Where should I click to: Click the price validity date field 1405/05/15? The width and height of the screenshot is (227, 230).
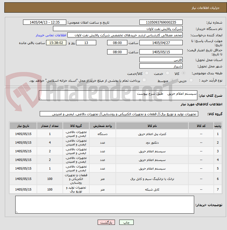[161, 52]
